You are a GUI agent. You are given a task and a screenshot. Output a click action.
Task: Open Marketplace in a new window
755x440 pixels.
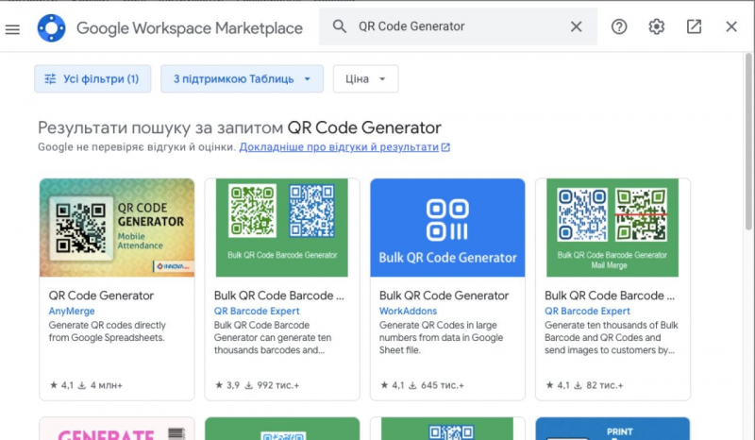tap(694, 26)
